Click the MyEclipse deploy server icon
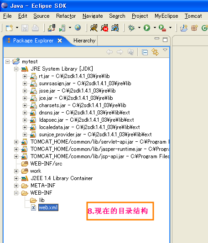This screenshot has height=243, width=208. point(52,28)
